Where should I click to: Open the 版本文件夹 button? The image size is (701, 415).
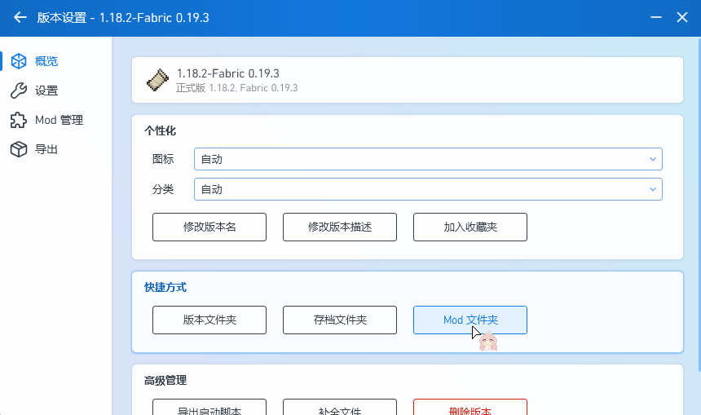(209, 320)
